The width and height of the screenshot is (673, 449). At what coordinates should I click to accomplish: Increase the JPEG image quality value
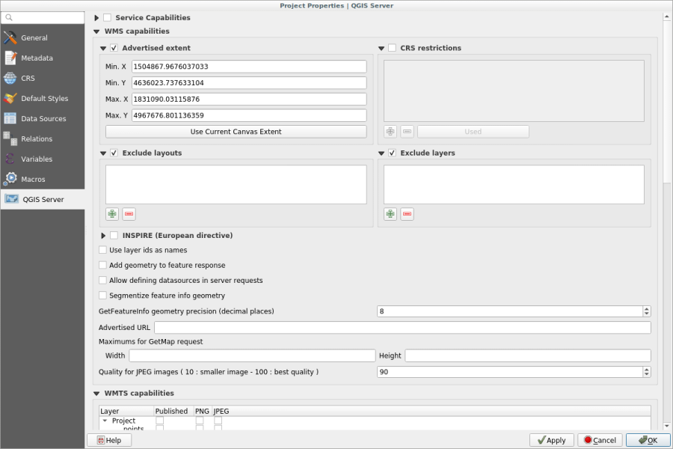point(645,368)
